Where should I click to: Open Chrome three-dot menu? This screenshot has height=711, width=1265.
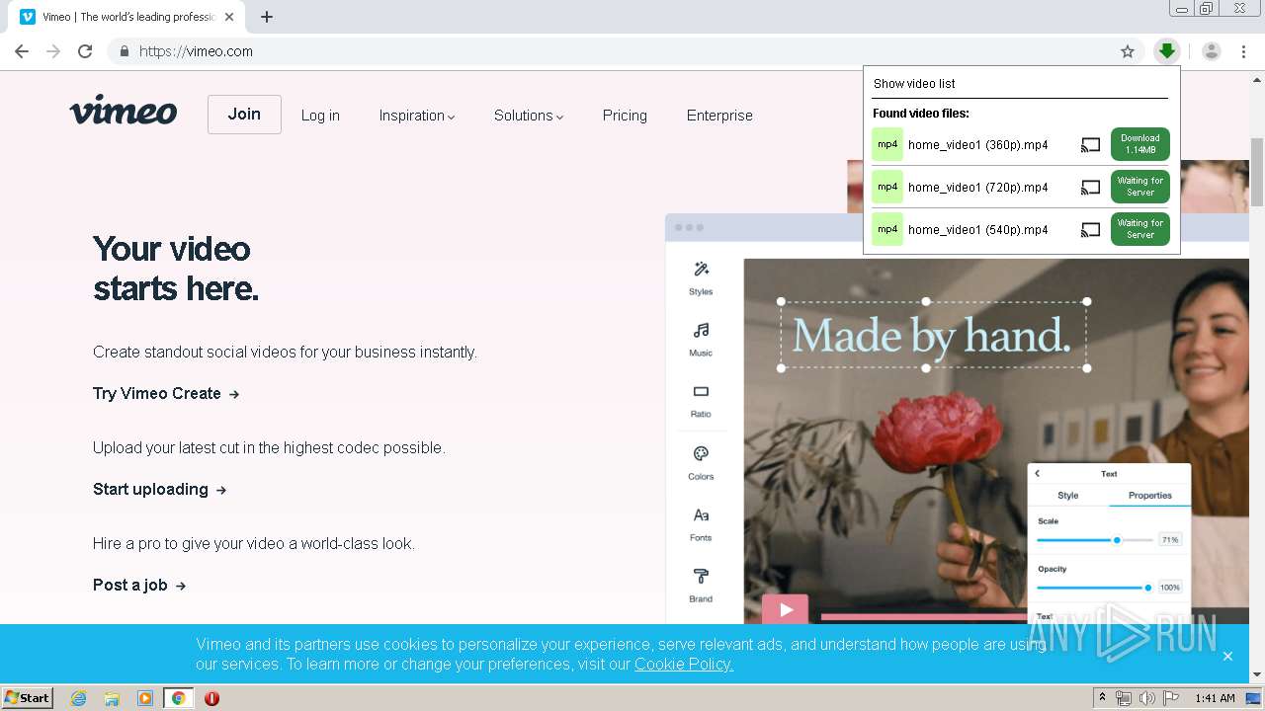coord(1243,51)
